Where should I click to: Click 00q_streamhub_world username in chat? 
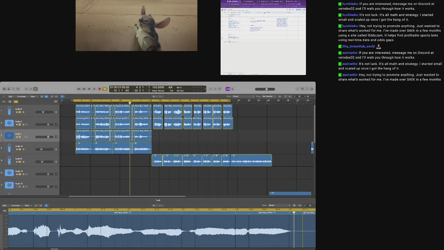(x=358, y=46)
